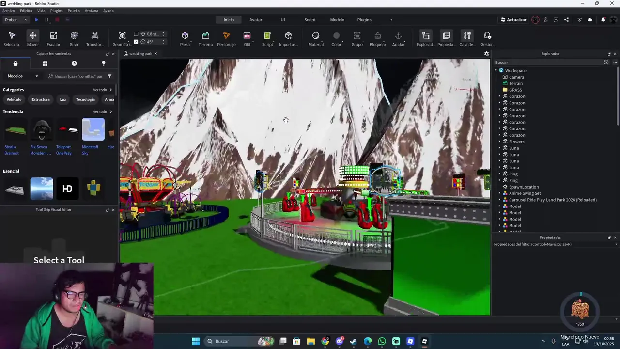Toggle the Caja de herramientas panel
Image resolution: width=620 pixels, height=349 pixels.
(467, 39)
